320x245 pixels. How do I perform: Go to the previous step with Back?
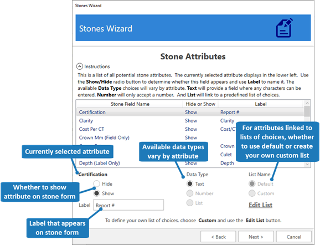[x=218, y=237]
